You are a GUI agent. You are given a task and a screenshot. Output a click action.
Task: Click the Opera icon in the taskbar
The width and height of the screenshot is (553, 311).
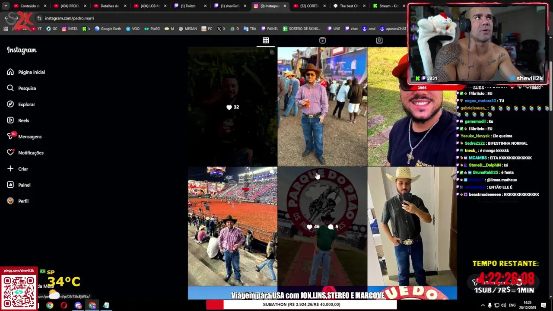click(x=64, y=305)
